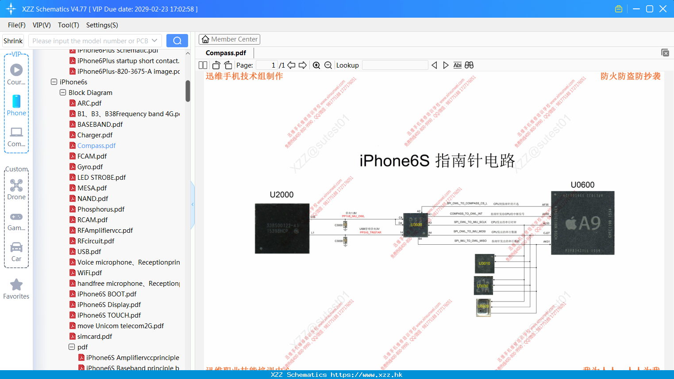
Task: Open Phosphorus.pdf
Action: [x=101, y=209]
